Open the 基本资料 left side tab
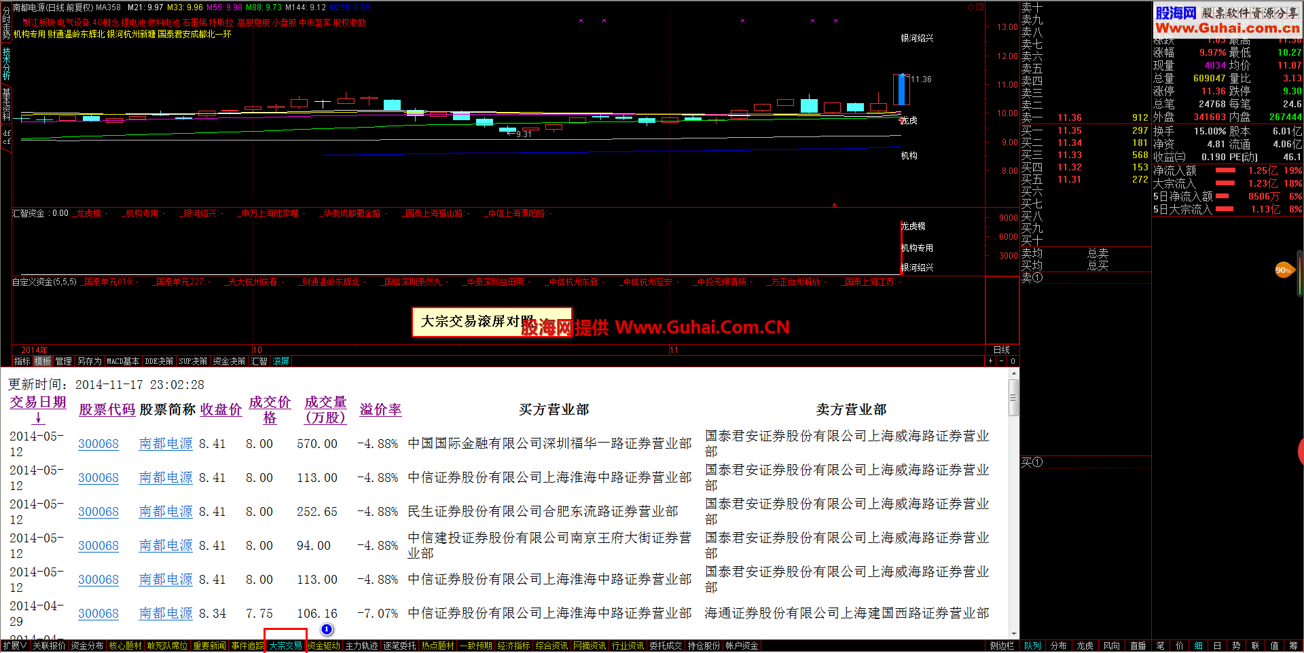 pyautogui.click(x=6, y=104)
